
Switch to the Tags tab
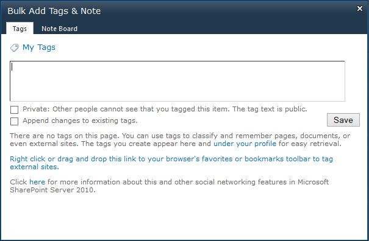(20, 29)
